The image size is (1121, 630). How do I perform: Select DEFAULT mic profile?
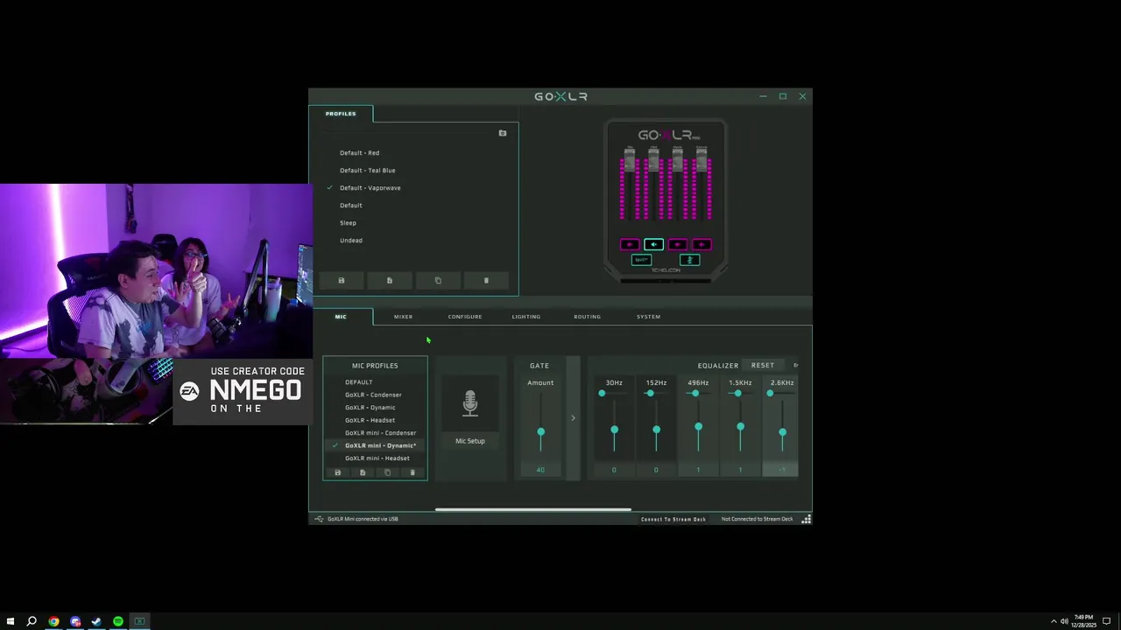pyautogui.click(x=358, y=382)
